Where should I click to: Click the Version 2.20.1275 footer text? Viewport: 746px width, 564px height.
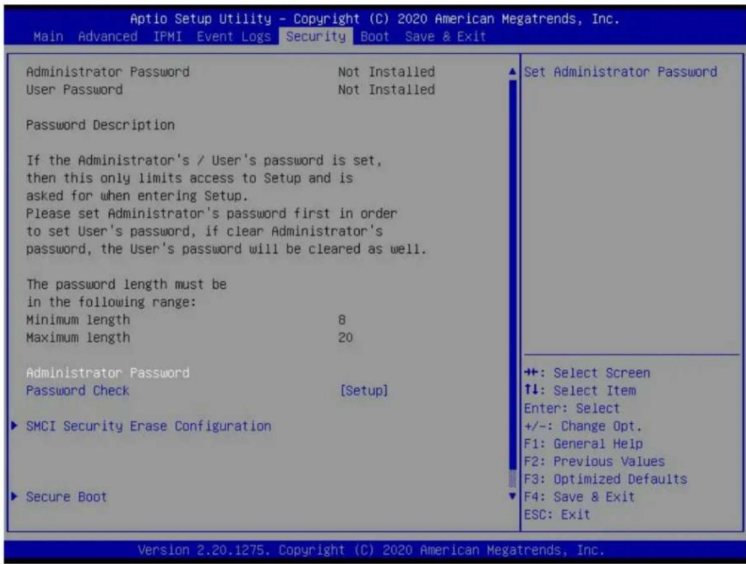pos(371,550)
